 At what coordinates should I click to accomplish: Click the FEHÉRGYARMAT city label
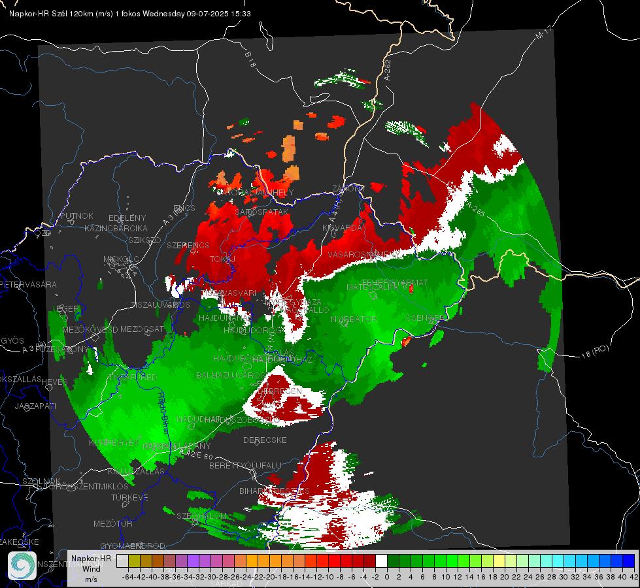point(395,282)
